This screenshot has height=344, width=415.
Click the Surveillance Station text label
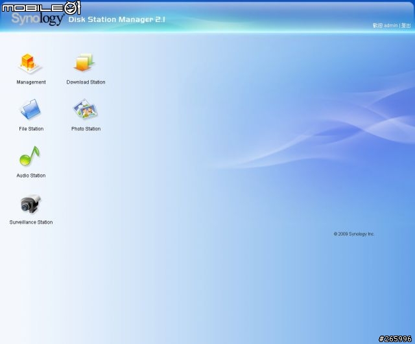31,222
